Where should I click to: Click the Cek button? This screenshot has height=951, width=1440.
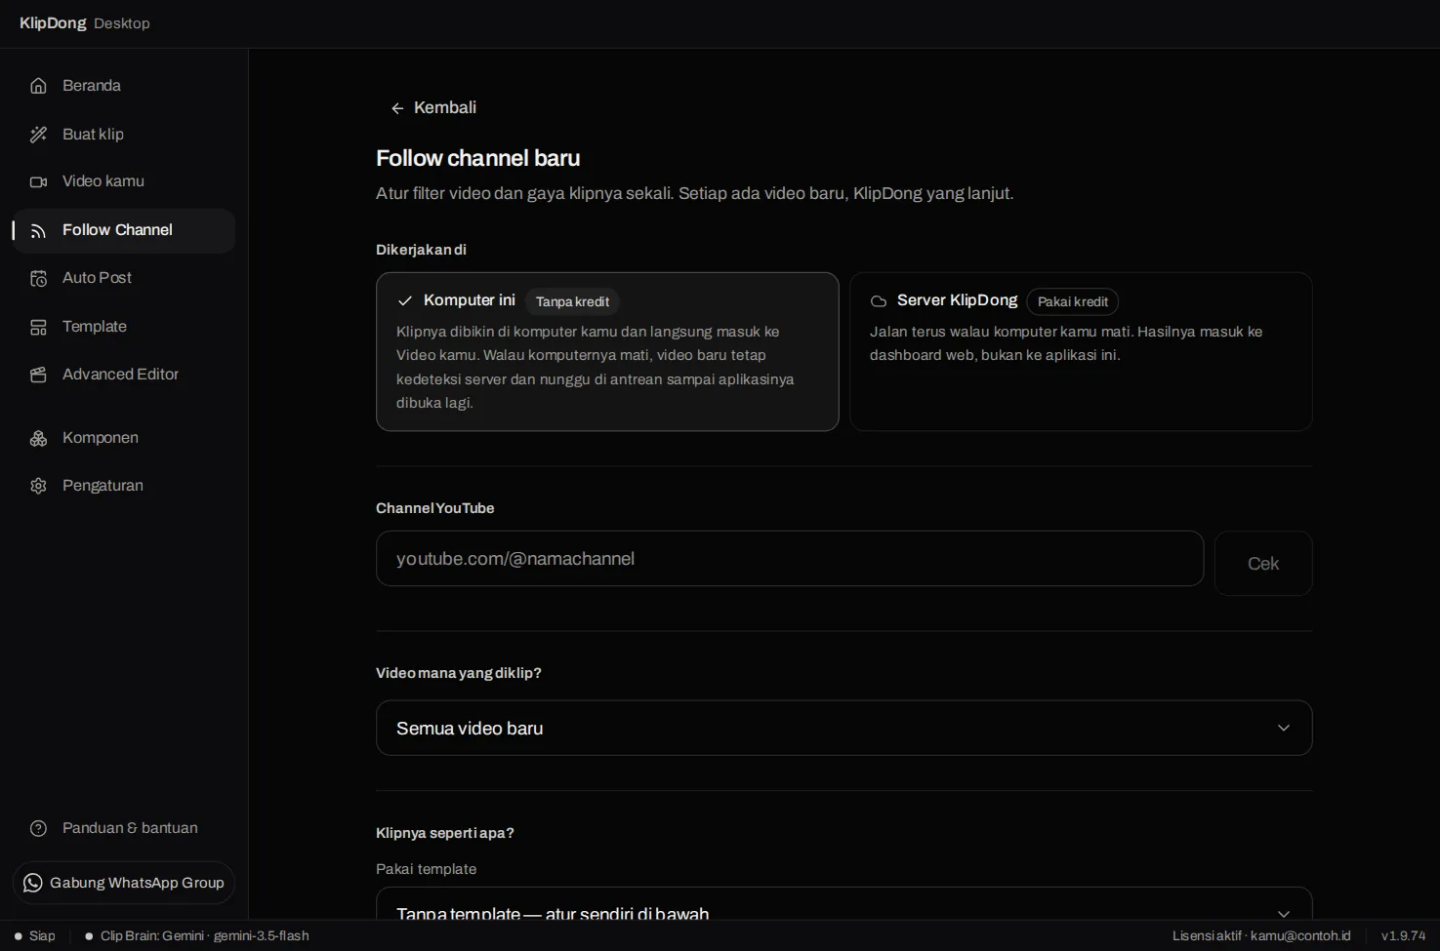pyautogui.click(x=1263, y=563)
